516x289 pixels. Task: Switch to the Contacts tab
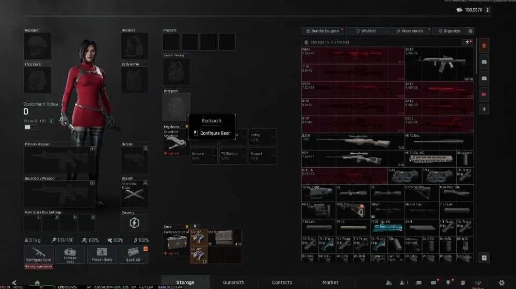pos(282,282)
